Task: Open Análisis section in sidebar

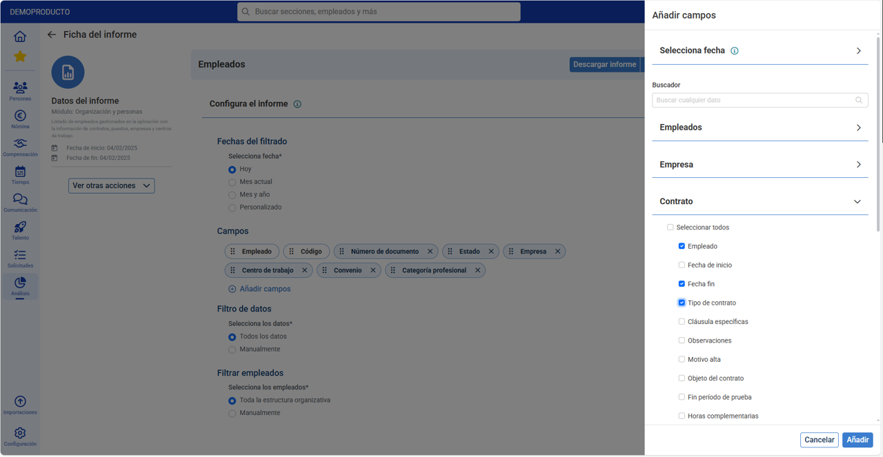Action: coord(20,286)
